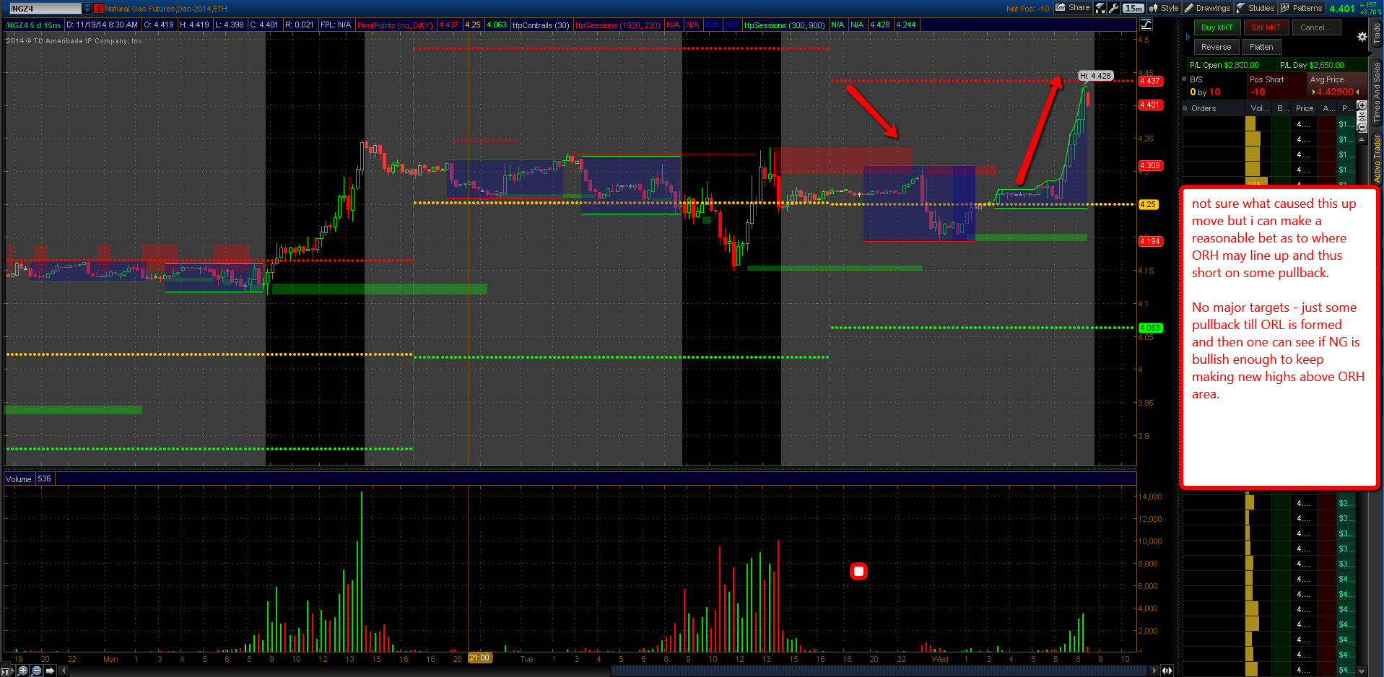Click the right-arrow expansion icon at bottom left

click(x=50, y=671)
